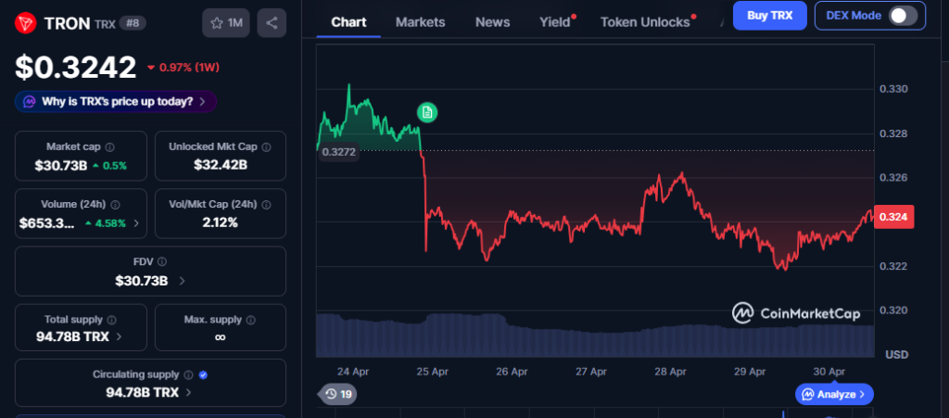This screenshot has height=418, width=949.
Task: Click the share icon button
Action: pos(272,22)
